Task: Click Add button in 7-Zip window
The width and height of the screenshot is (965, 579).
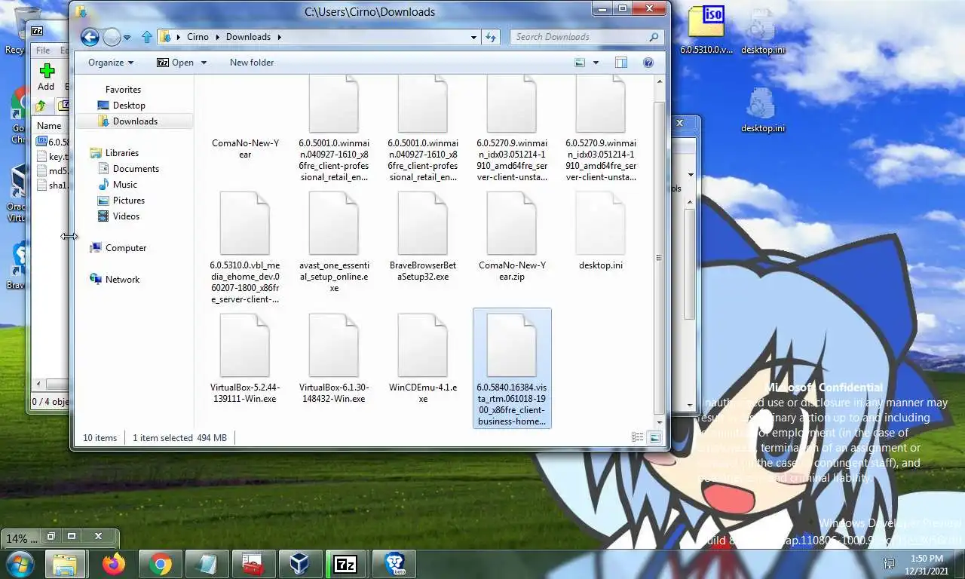Action: (x=47, y=78)
